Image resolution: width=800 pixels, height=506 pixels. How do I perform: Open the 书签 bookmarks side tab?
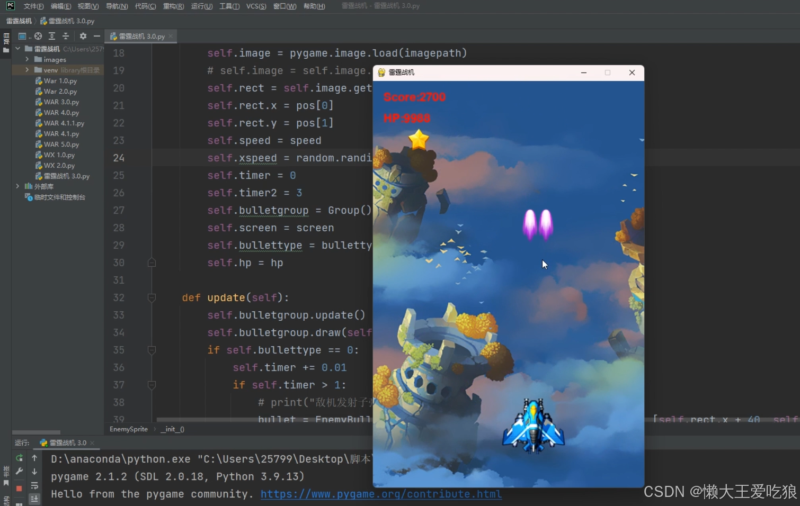6,475
